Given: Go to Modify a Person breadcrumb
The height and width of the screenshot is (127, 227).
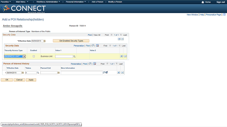Looking at the screenshot, I should 115,2.
